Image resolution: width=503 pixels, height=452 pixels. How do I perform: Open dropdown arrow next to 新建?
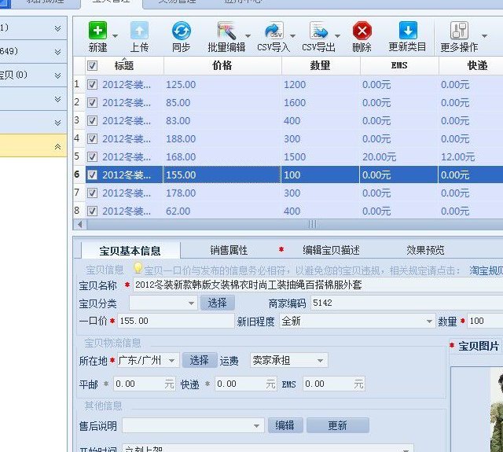(115, 35)
